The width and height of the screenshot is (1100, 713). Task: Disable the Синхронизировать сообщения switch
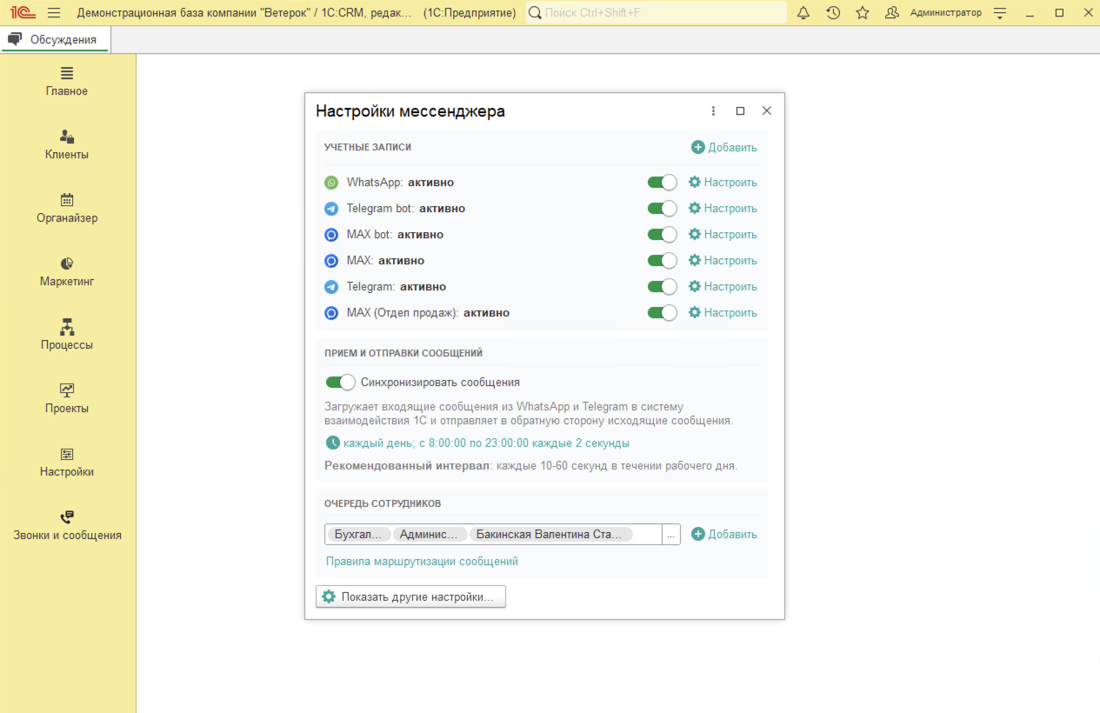(341, 383)
